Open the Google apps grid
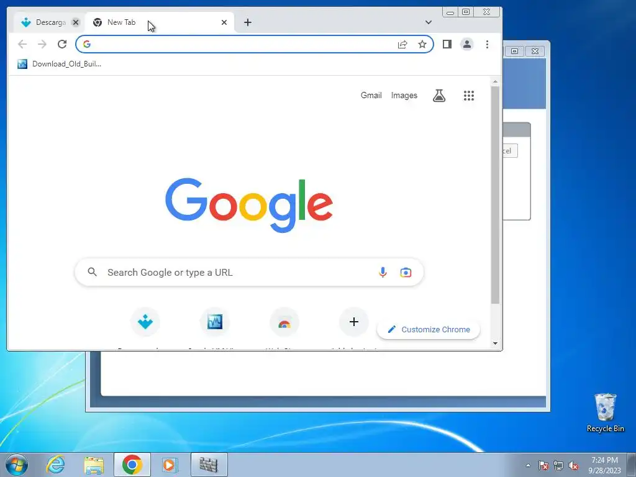 point(469,96)
